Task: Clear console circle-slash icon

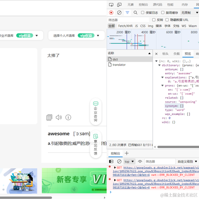Action: [x=119, y=161]
